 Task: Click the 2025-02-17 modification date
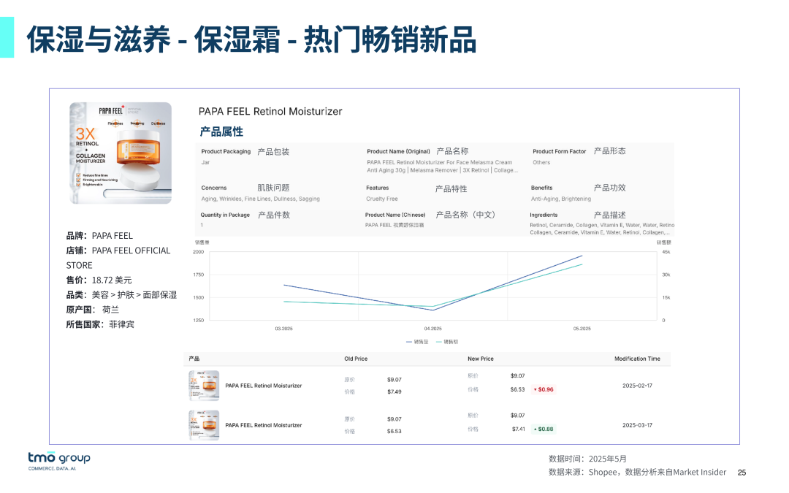tap(637, 386)
